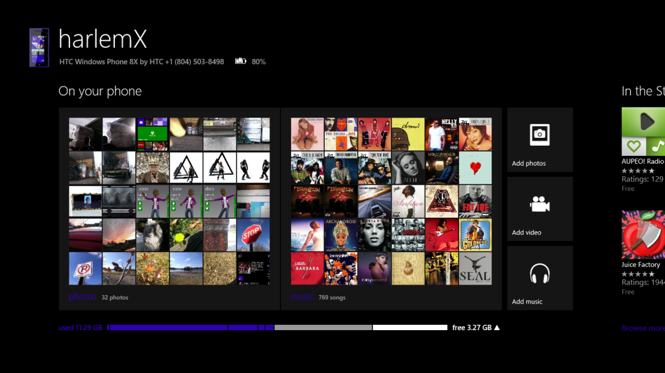
Task: Open the man wearing crown photo thumbnail
Action: click(x=152, y=168)
